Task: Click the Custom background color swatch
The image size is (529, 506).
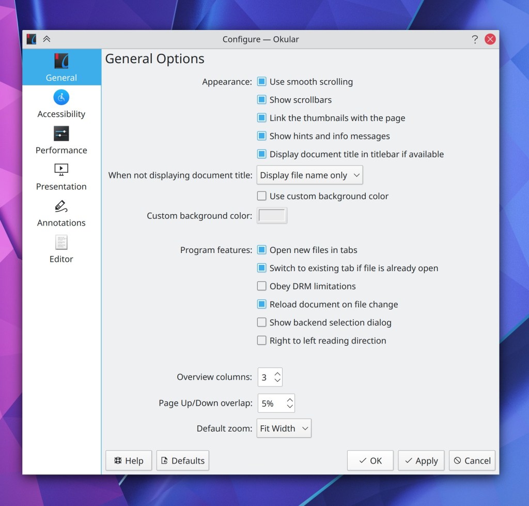Action: 272,216
